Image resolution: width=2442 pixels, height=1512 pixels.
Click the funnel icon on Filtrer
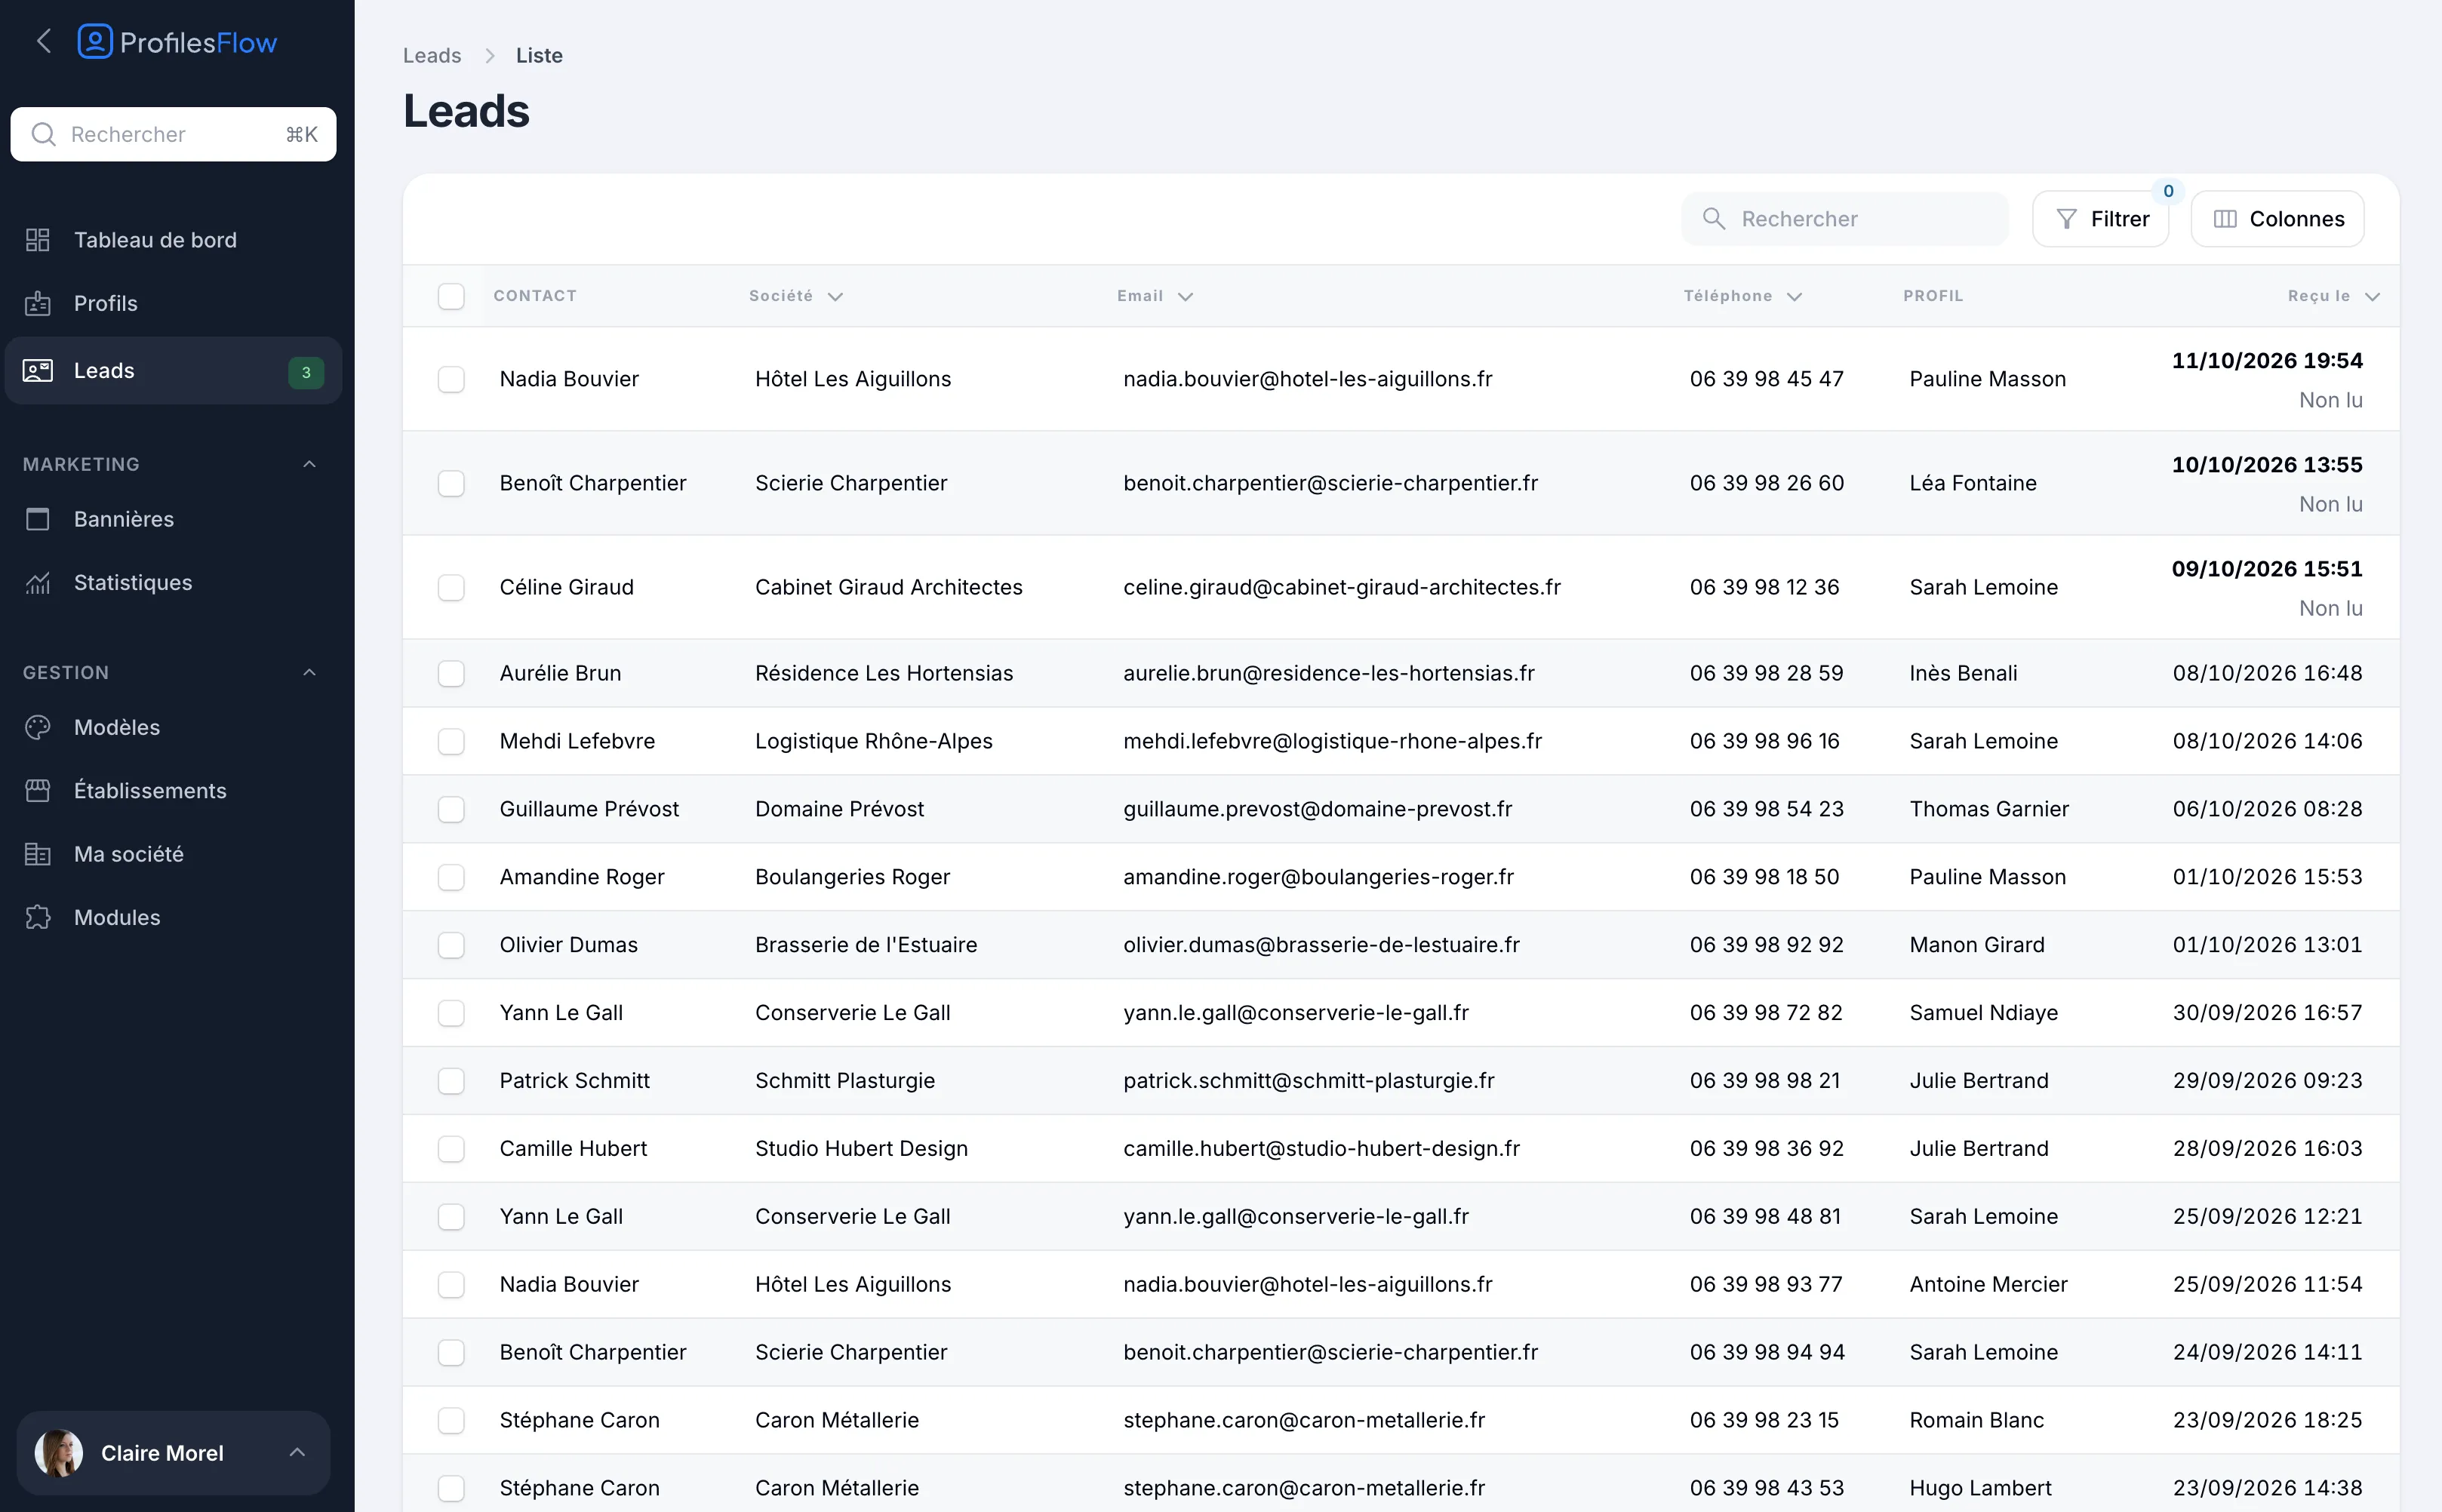(x=2066, y=219)
